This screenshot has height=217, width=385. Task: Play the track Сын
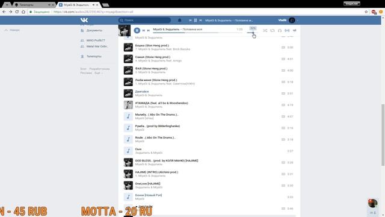209,151
